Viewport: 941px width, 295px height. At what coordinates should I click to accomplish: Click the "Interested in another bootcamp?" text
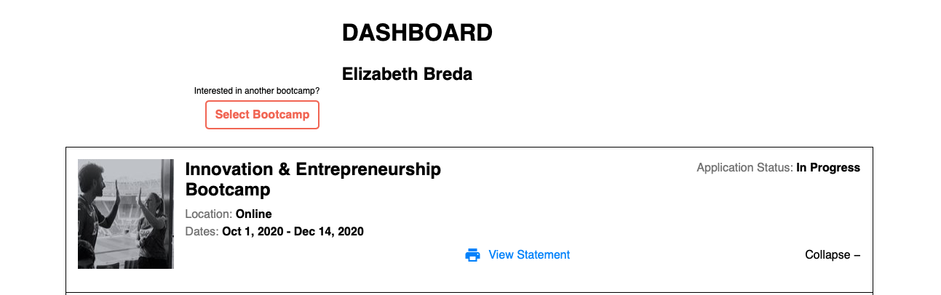point(257,91)
